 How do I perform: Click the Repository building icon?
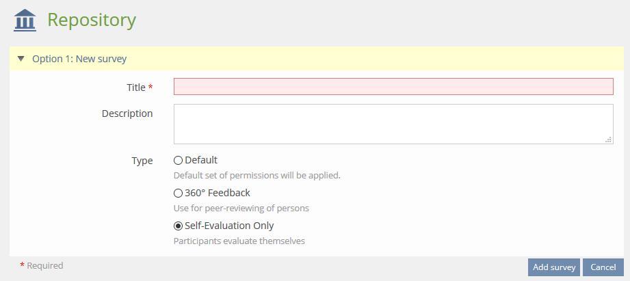[25, 21]
